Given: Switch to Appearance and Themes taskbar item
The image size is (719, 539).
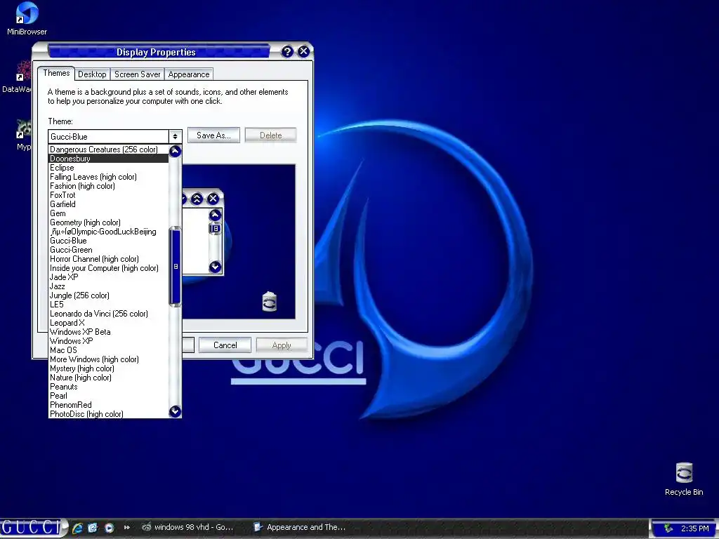Looking at the screenshot, I should coord(301,528).
